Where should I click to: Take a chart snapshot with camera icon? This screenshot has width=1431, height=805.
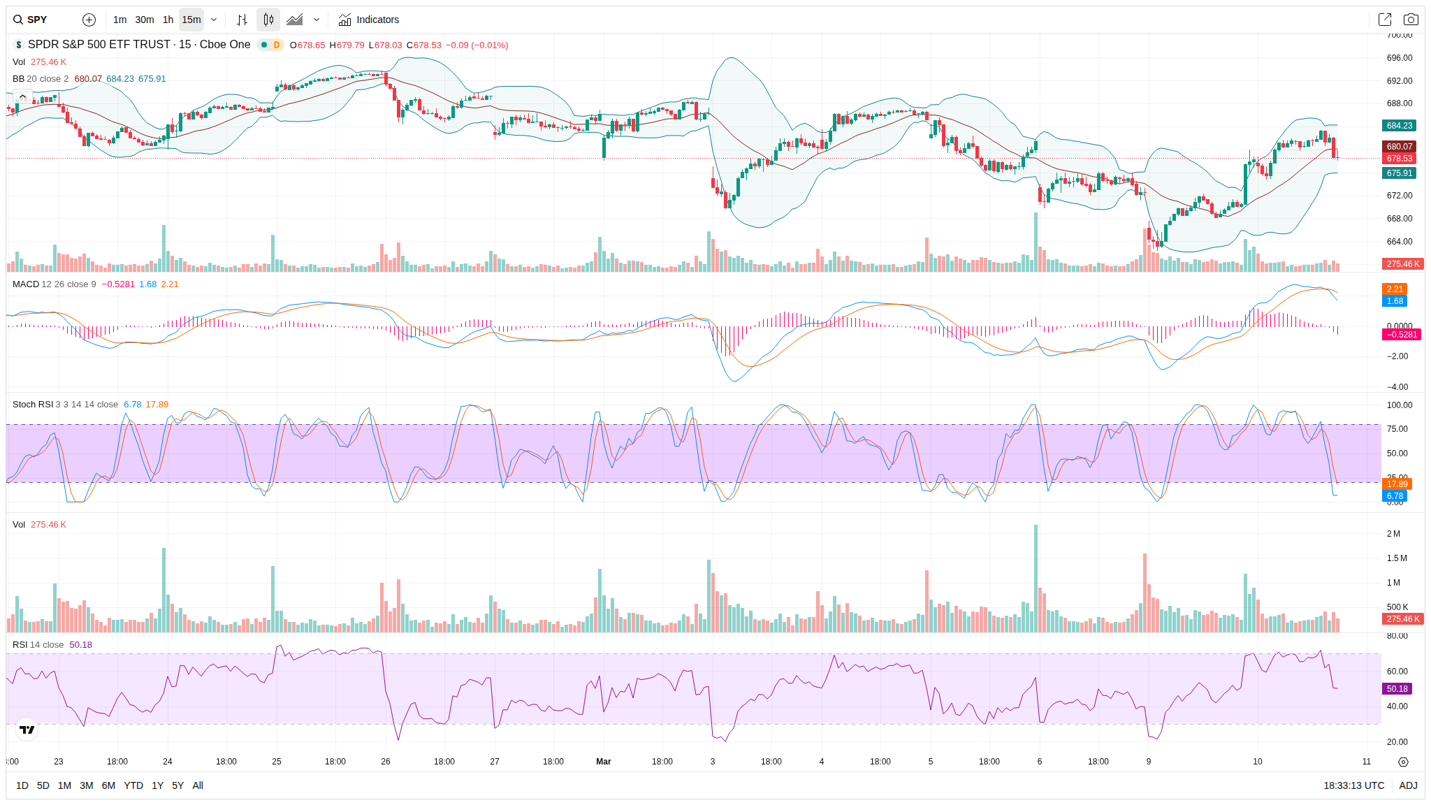(x=1411, y=20)
